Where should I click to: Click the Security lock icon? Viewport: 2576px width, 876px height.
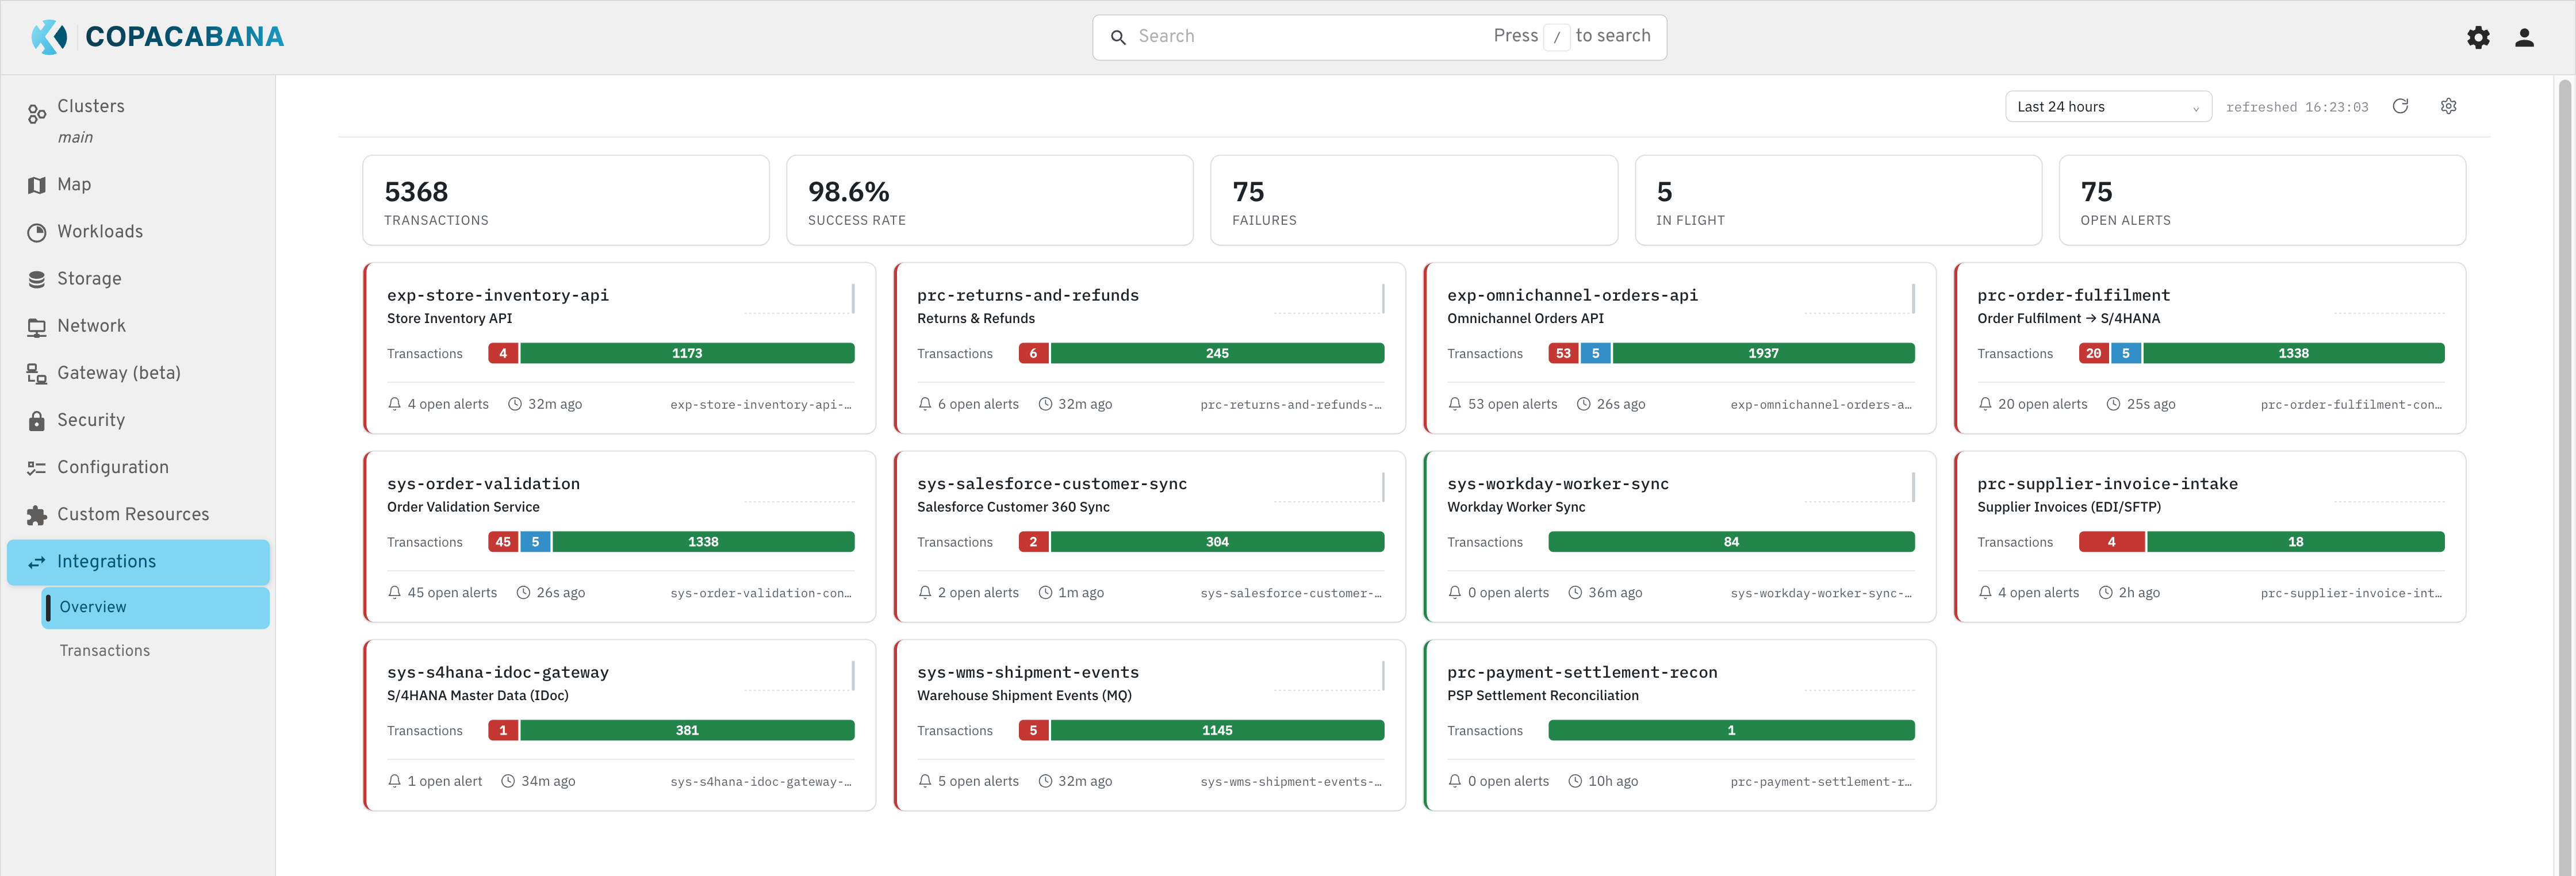coord(37,421)
